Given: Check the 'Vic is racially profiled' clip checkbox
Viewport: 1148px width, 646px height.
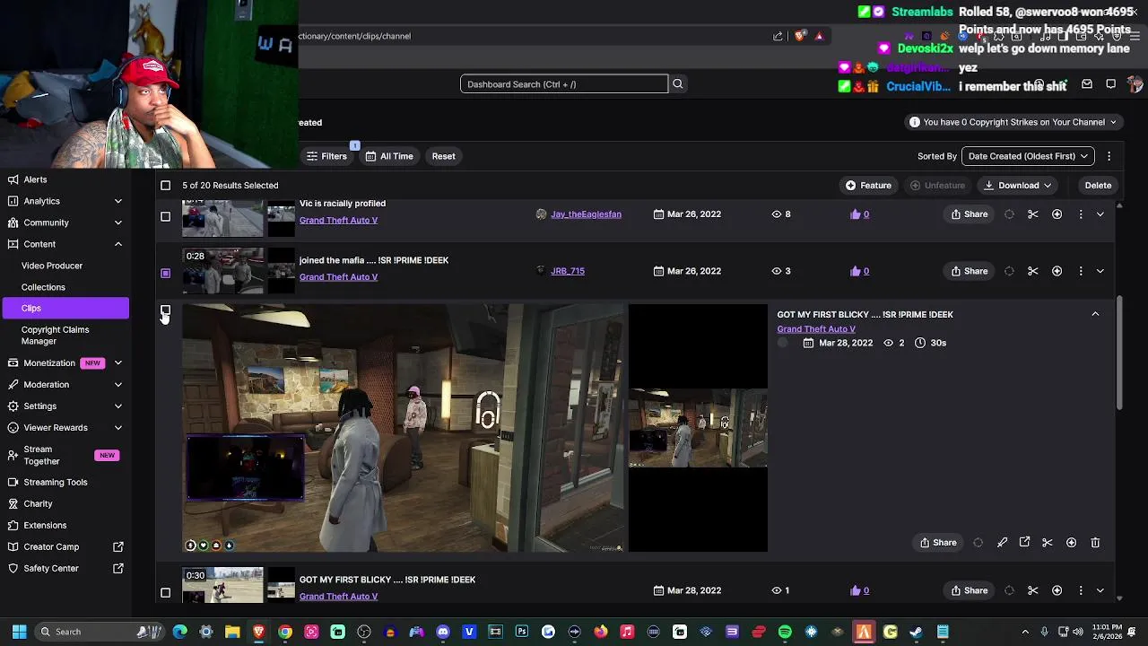Looking at the screenshot, I should (165, 216).
